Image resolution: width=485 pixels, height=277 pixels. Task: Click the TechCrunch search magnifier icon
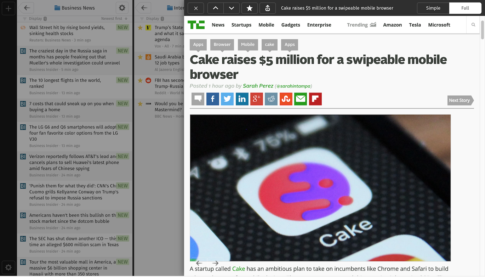pos(473,25)
